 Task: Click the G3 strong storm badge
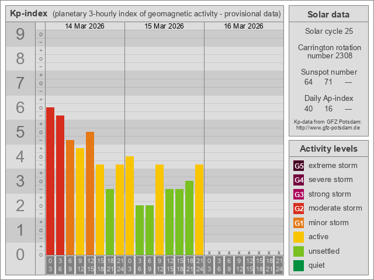click(299, 194)
